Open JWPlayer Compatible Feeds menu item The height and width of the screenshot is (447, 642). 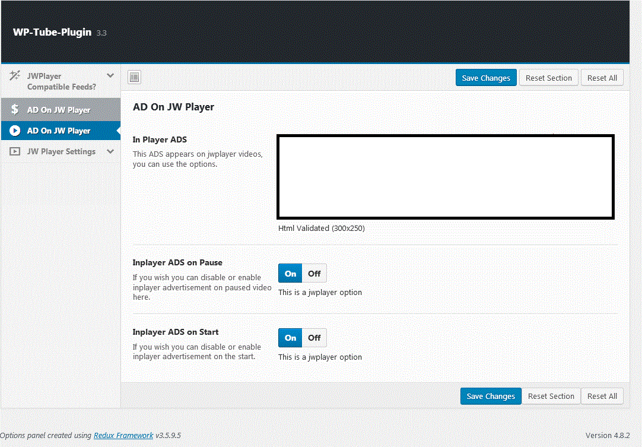pos(61,81)
